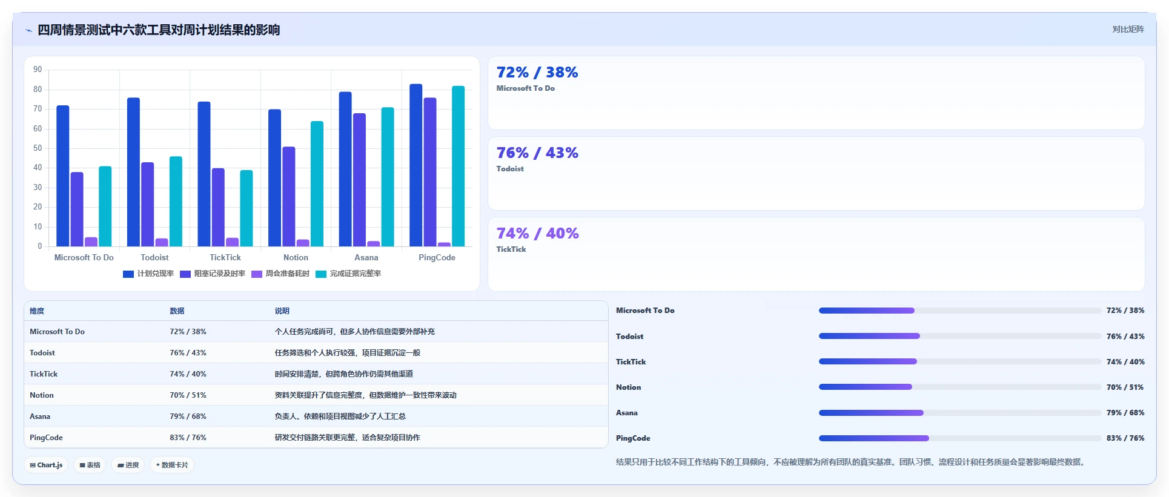Click the Asana progress bar
Viewport: 1169px width, 497px height.
[960, 413]
